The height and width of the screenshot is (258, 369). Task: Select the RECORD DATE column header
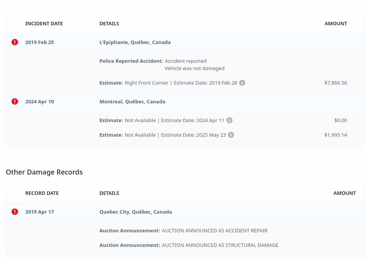point(42,193)
